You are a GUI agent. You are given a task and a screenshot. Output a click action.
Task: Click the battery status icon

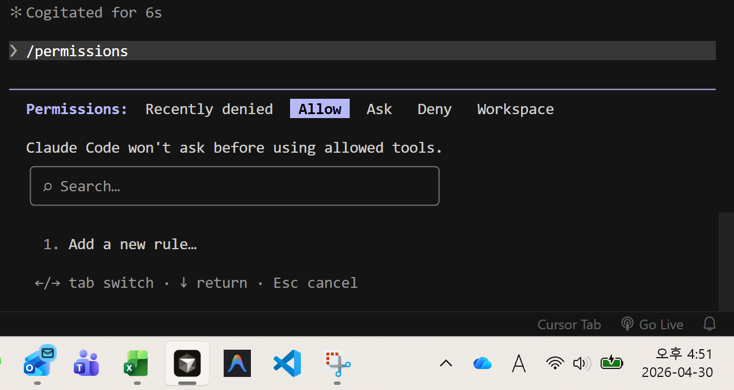point(612,363)
